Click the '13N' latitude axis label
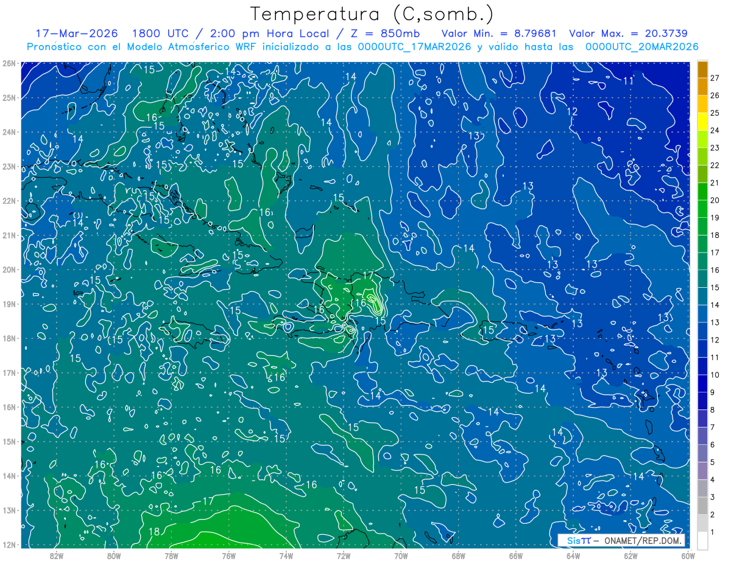This screenshot has height=564, width=731. click(9, 510)
